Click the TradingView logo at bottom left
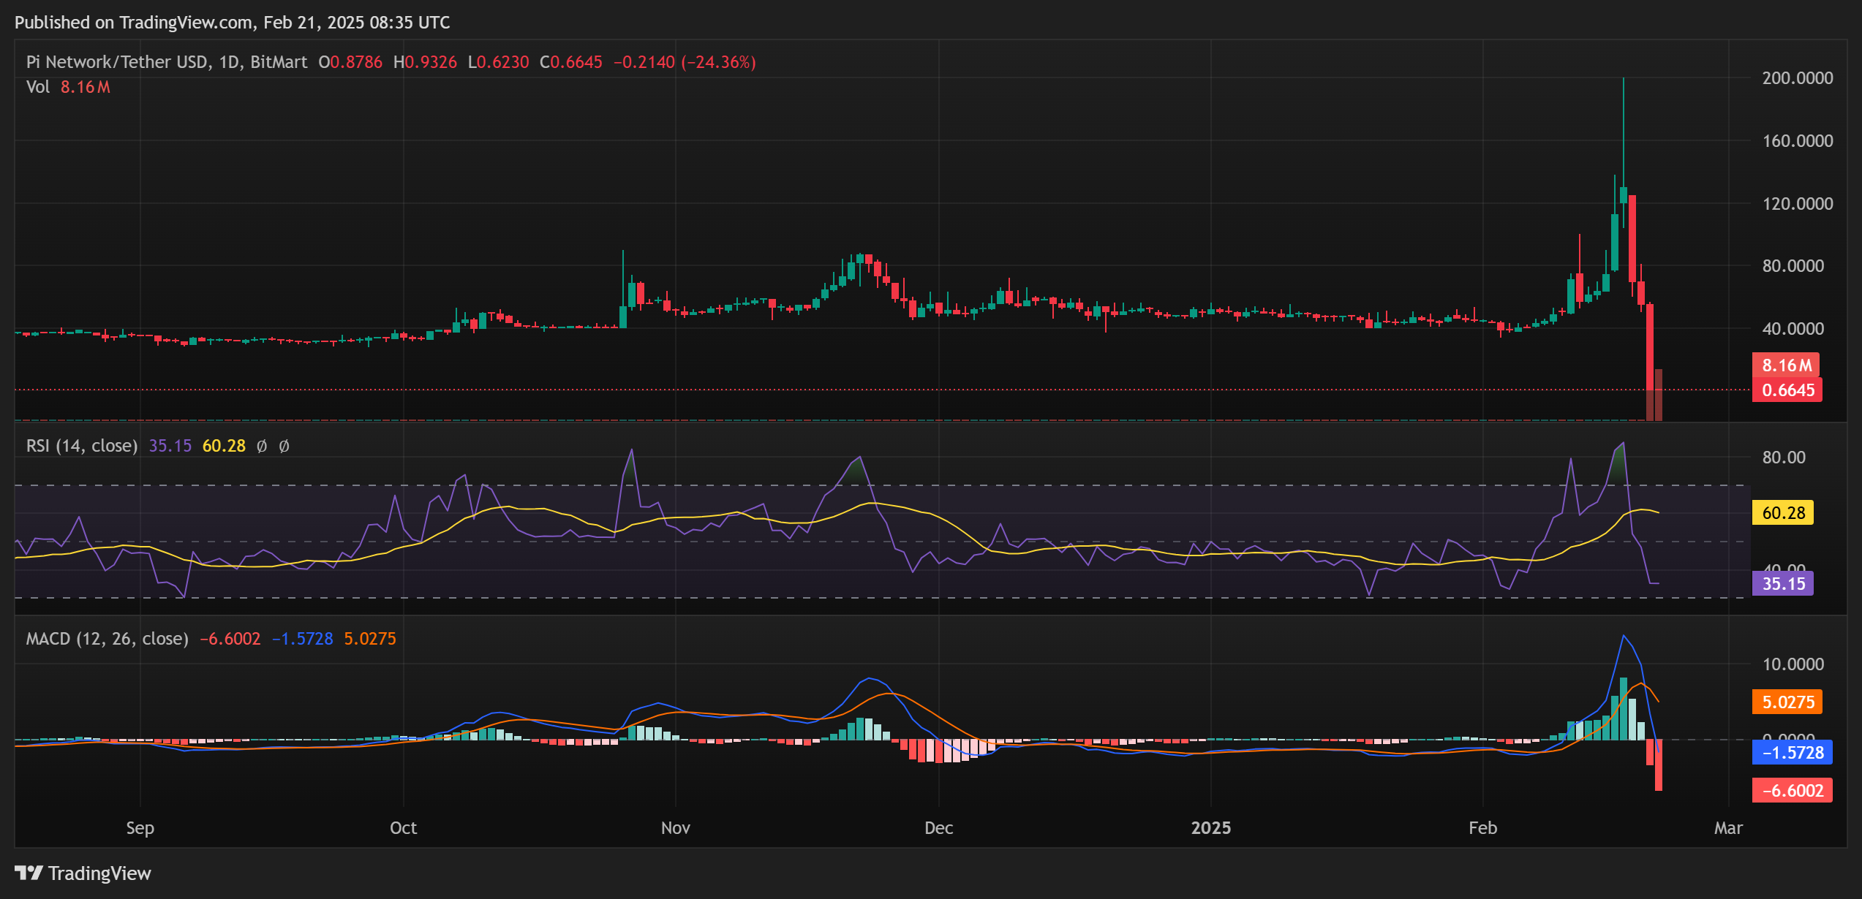The image size is (1862, 899). click(x=82, y=873)
